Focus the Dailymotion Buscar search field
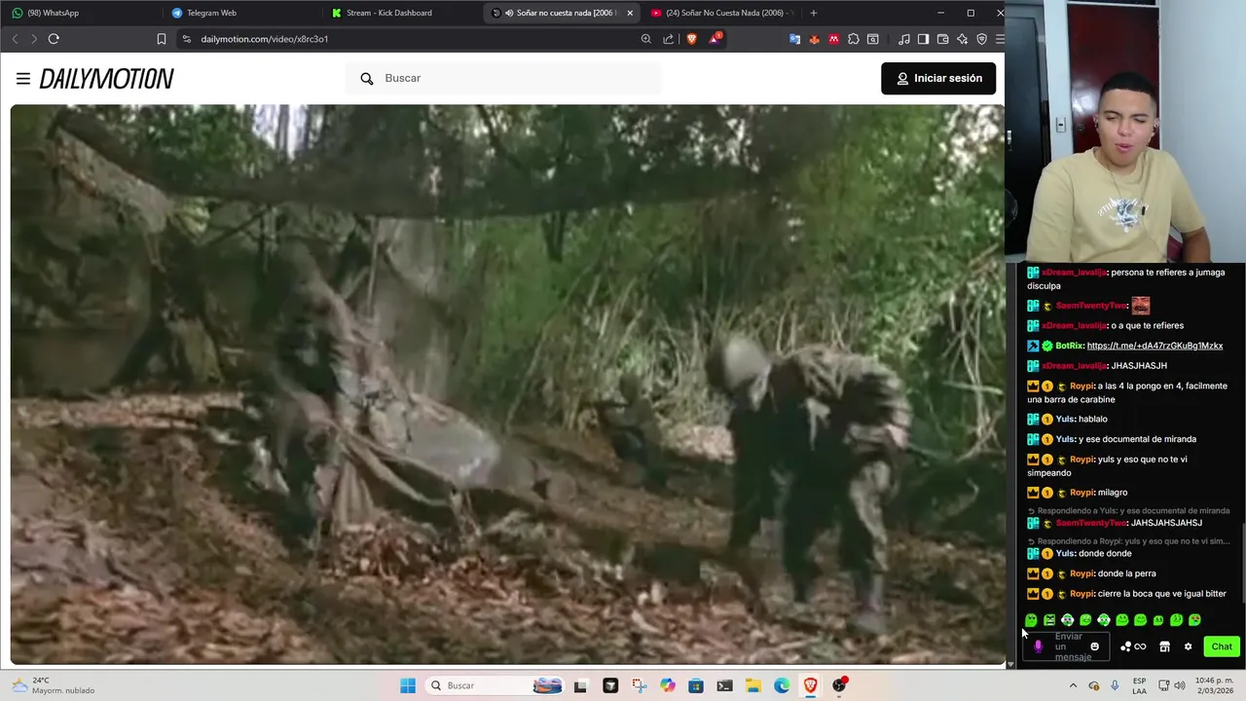This screenshot has width=1246, height=701. point(503,78)
